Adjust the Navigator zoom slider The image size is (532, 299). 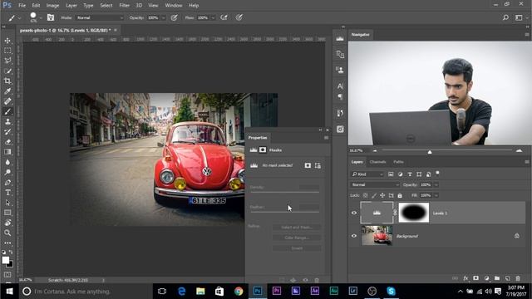[x=430, y=151]
